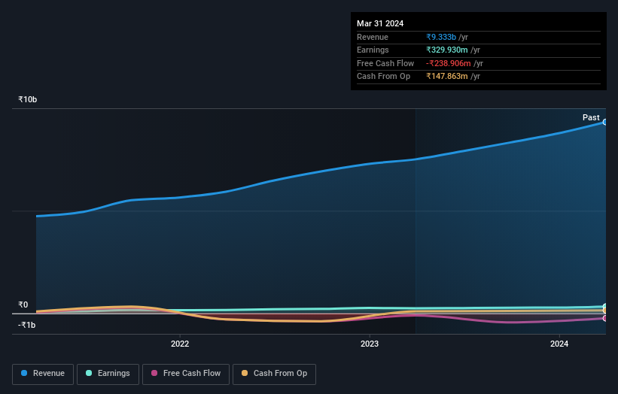The width and height of the screenshot is (618, 394).
Task: Select the 2022 x-axis label
Action: (180, 344)
